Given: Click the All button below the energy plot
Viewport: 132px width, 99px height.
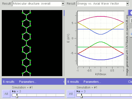Looking at the screenshot, I should pyautogui.click(x=71, y=94).
